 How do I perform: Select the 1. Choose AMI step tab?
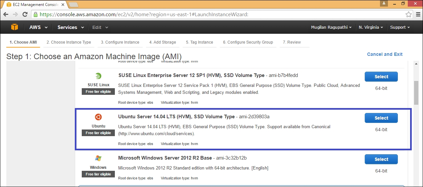(23, 42)
